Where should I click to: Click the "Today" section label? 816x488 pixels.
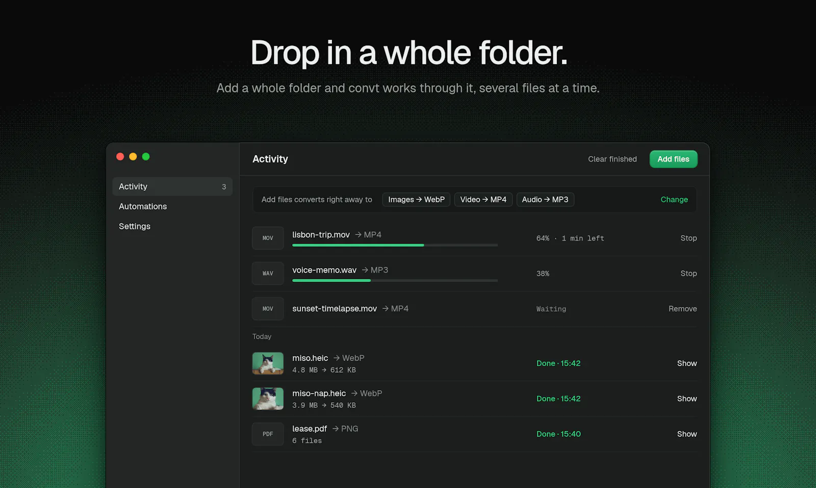(x=262, y=337)
